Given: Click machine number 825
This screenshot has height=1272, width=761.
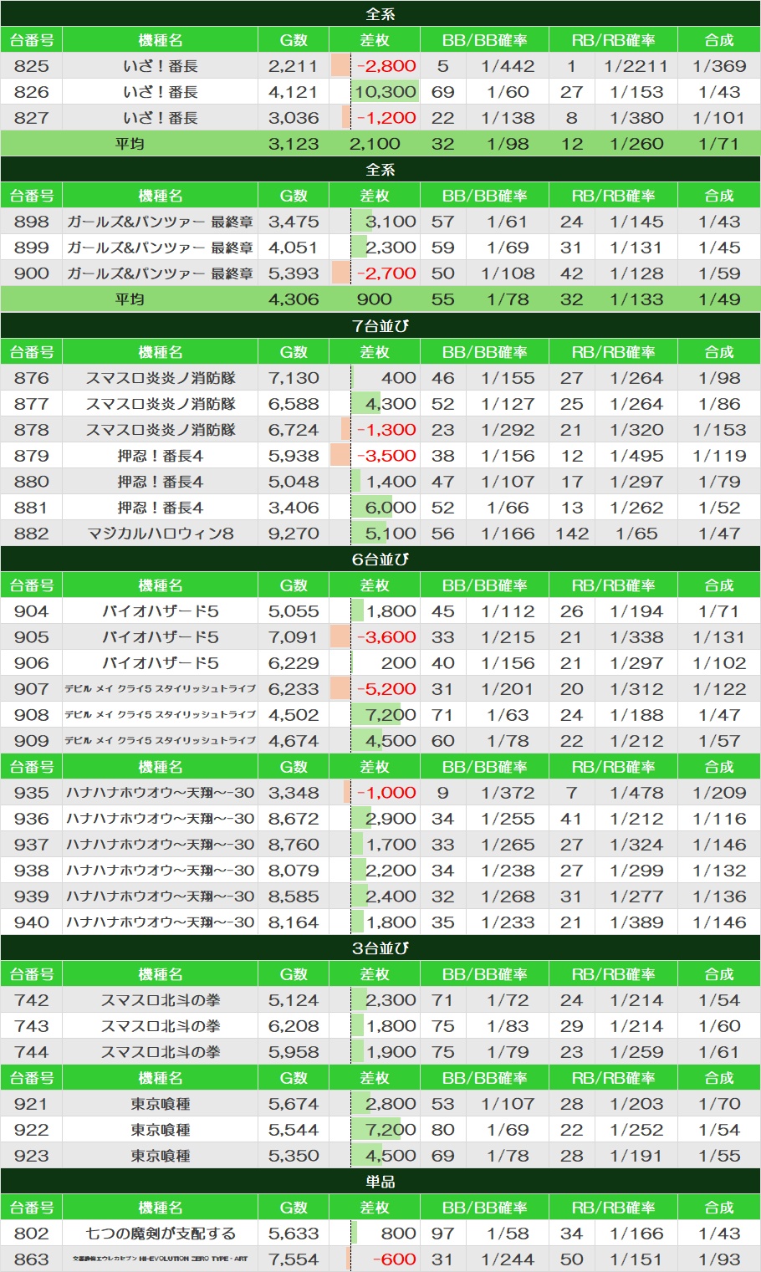Looking at the screenshot, I should coord(32,66).
